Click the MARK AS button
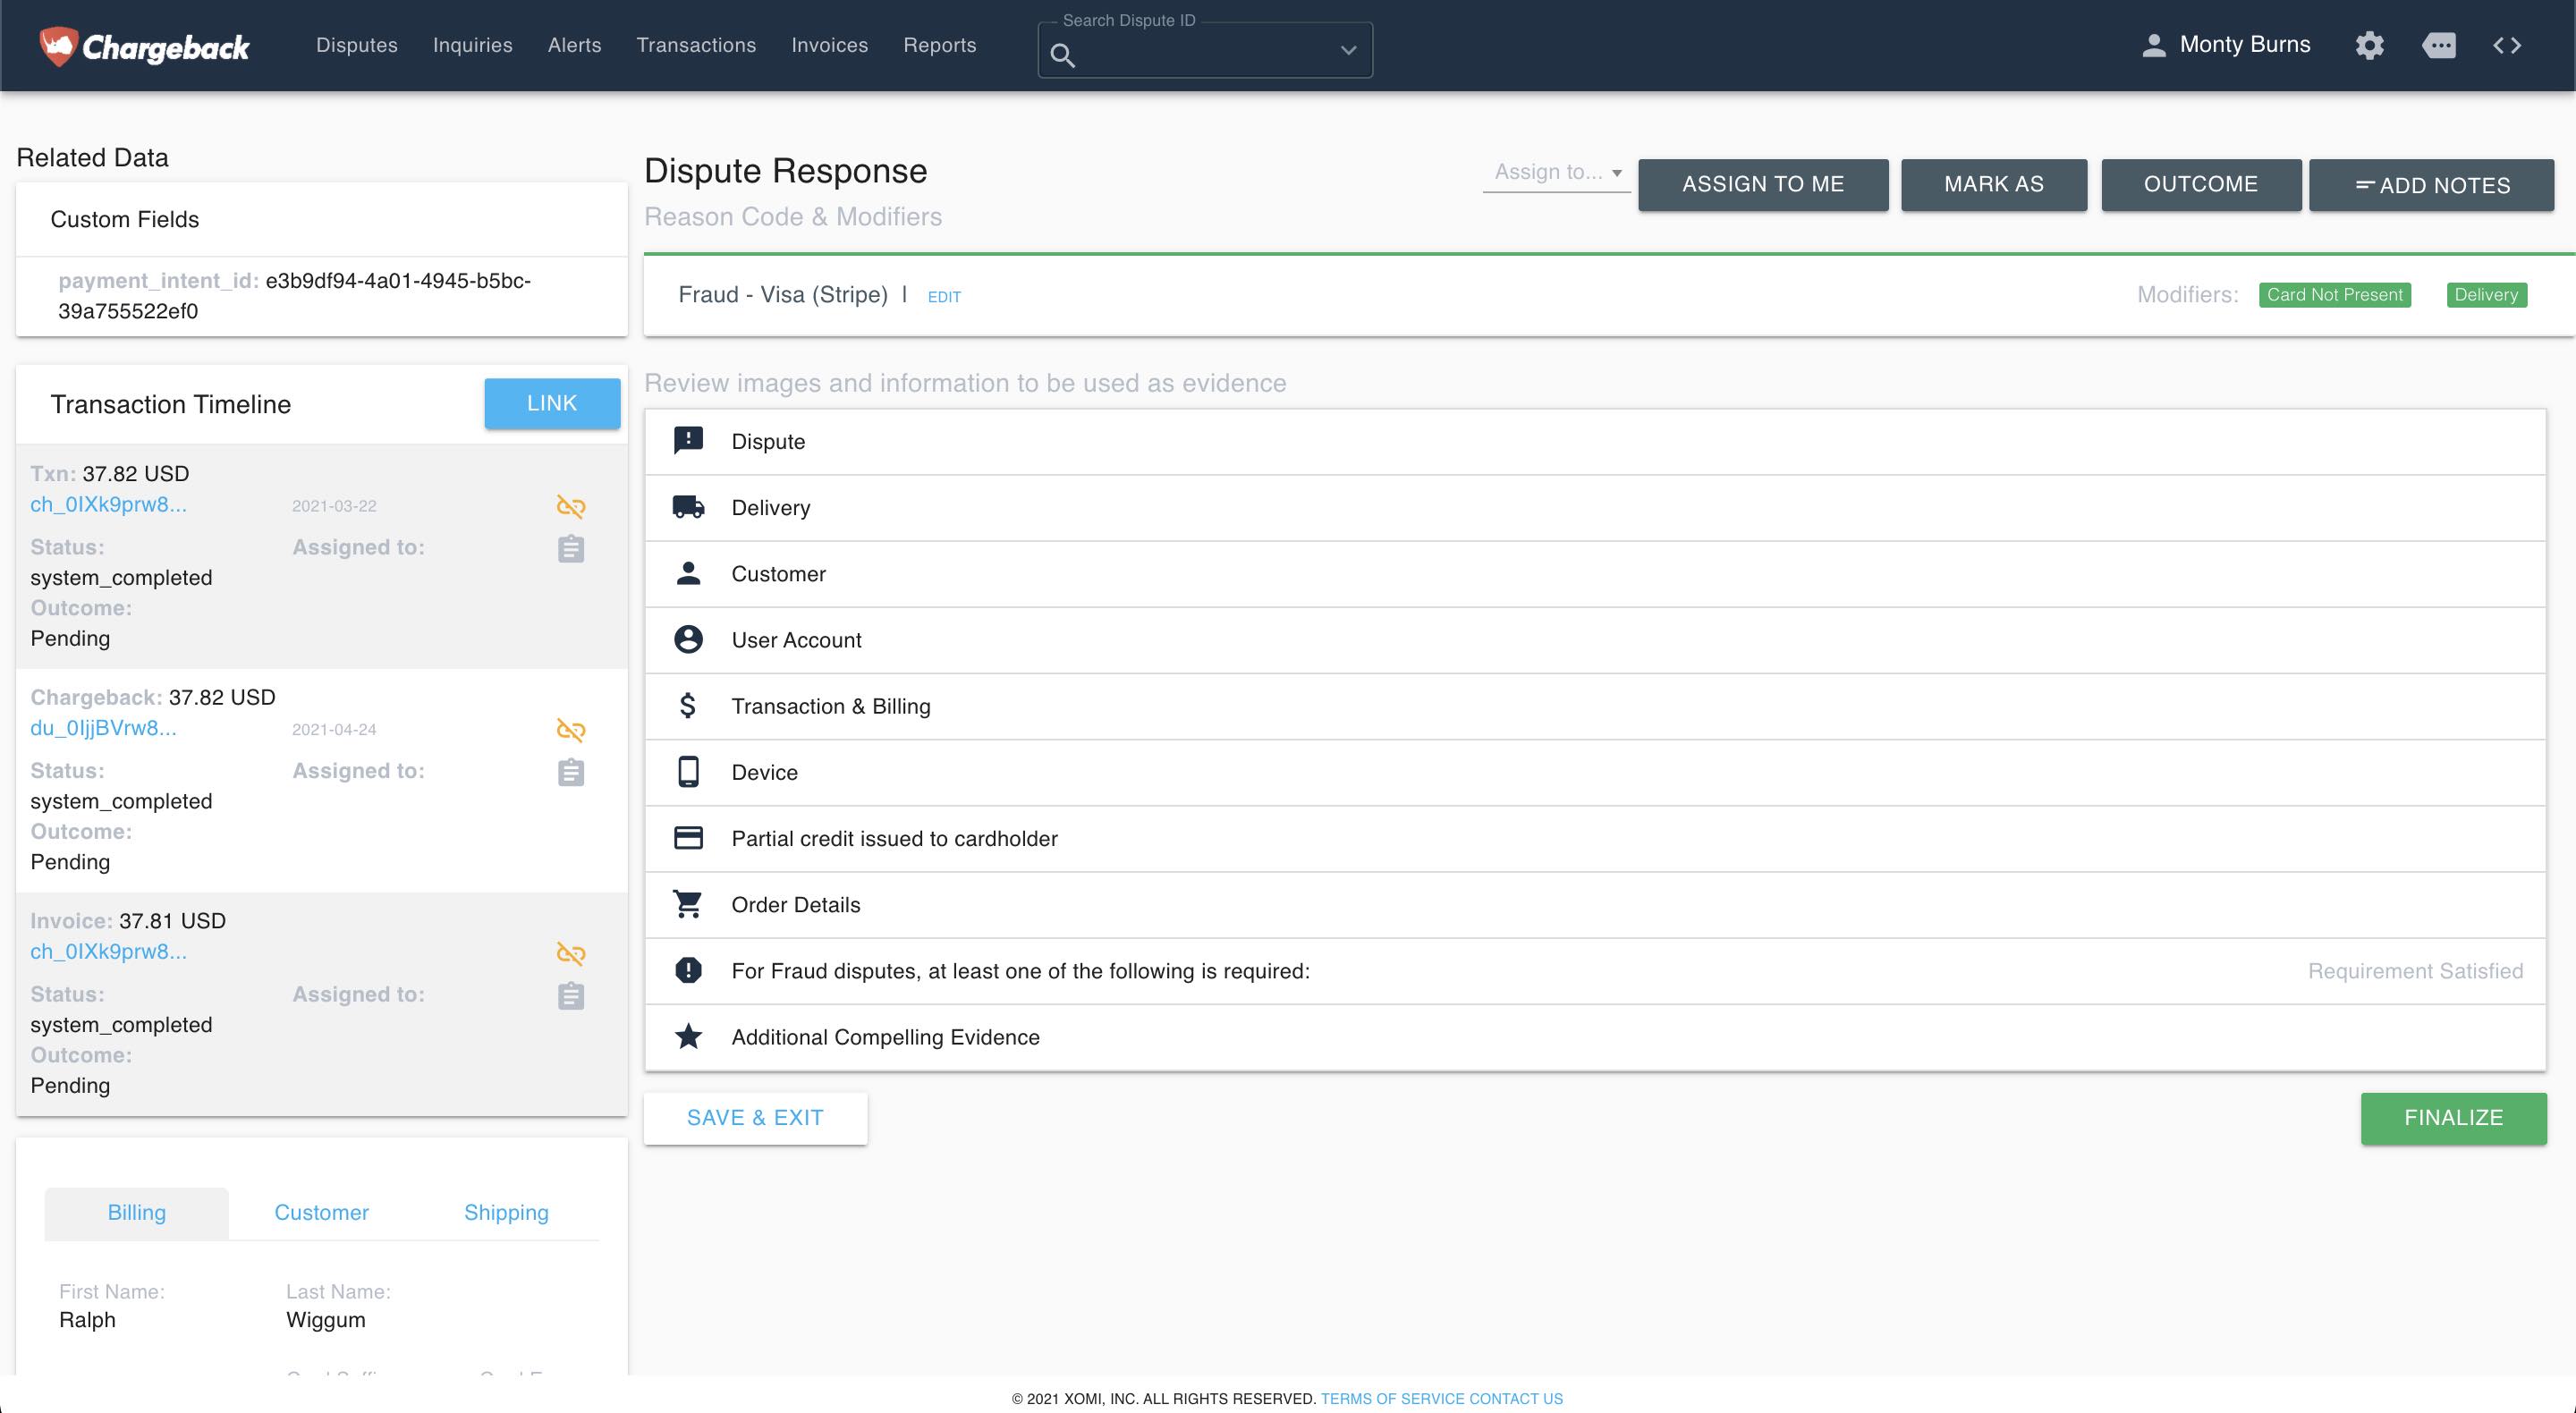 tap(1994, 184)
